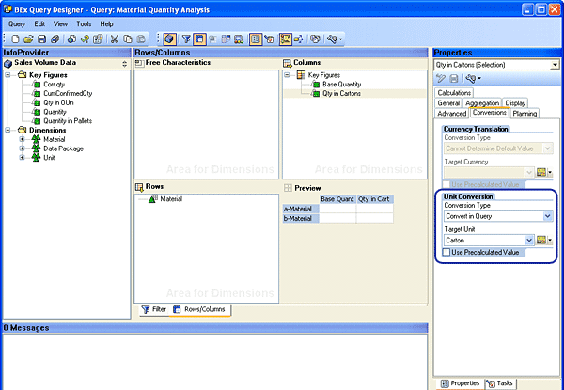Select Base Quantity in Columns tree

coord(343,84)
